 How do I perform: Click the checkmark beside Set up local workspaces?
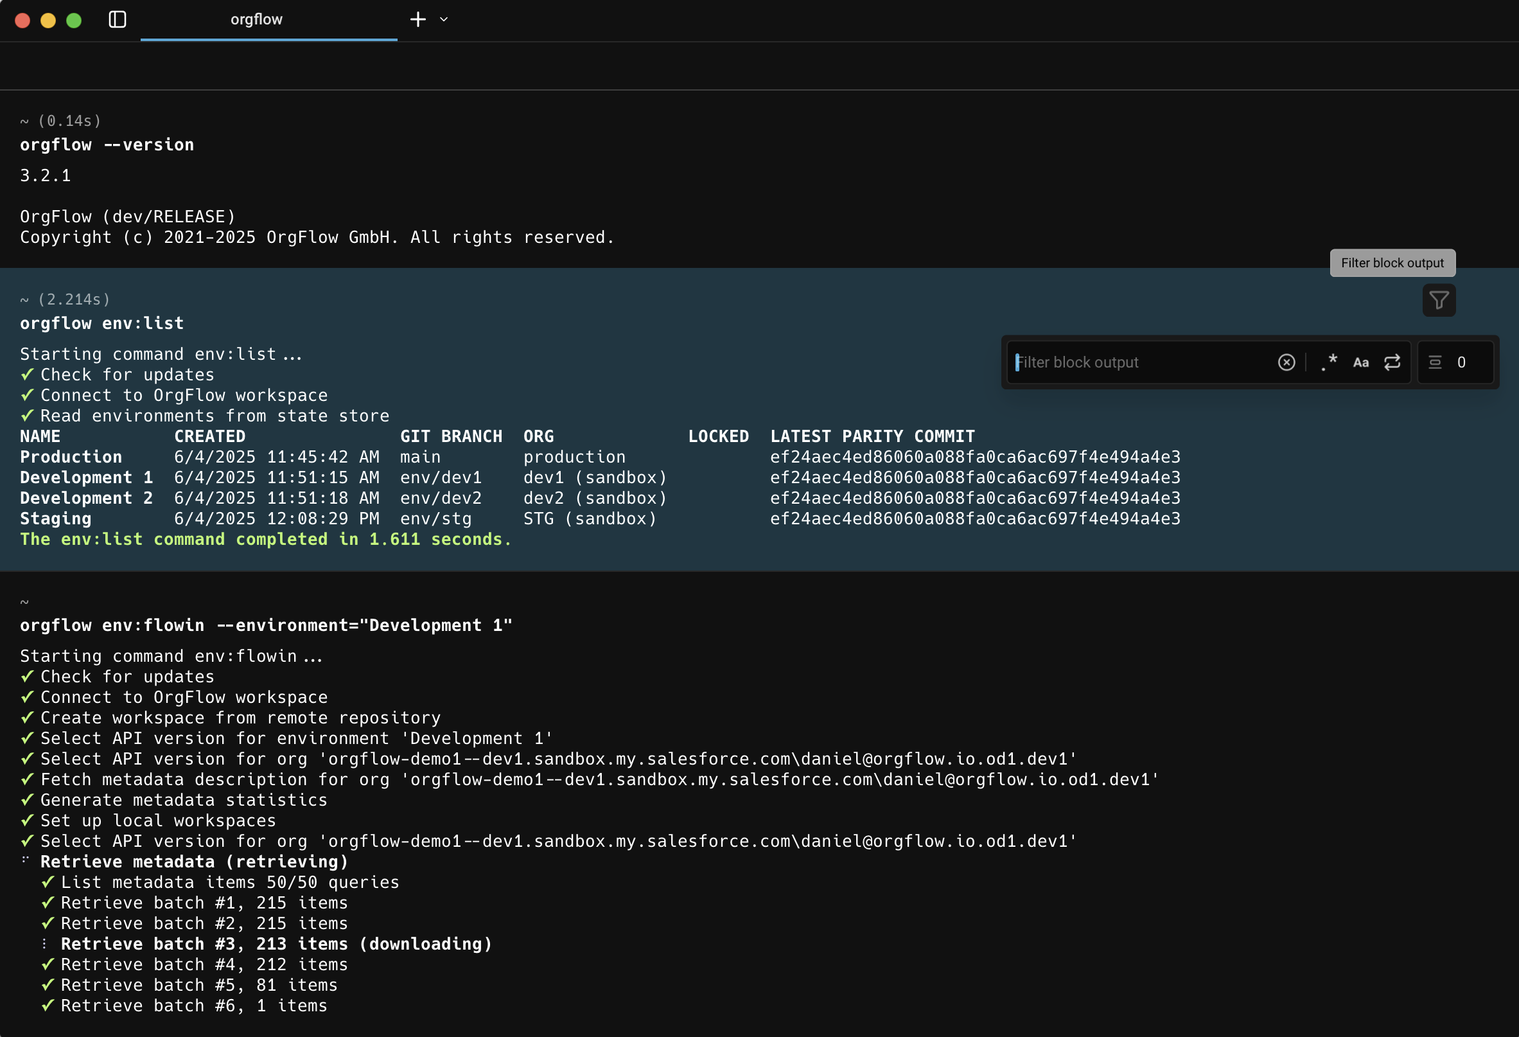(28, 820)
